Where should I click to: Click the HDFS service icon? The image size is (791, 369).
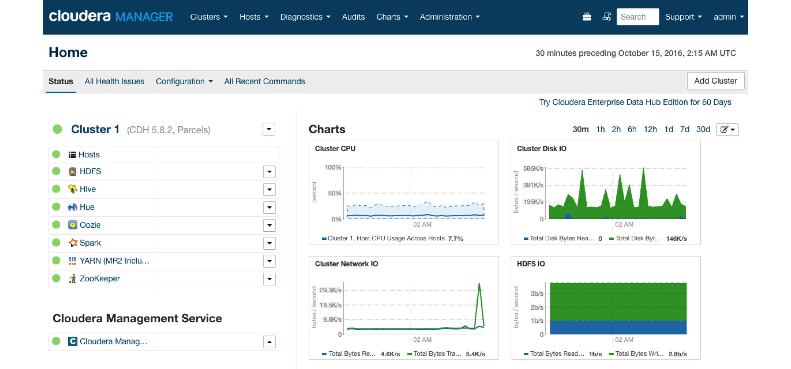[73, 171]
